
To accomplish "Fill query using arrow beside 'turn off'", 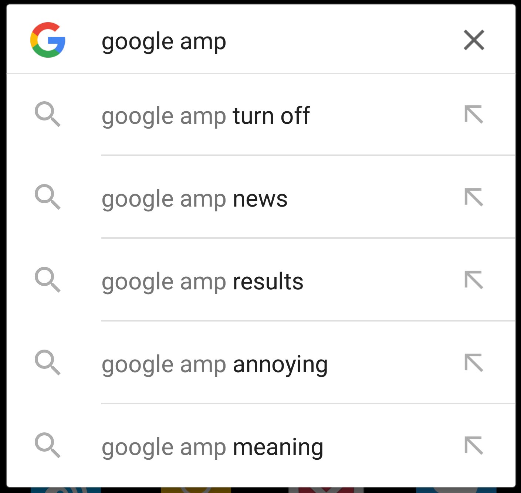I will (474, 114).
